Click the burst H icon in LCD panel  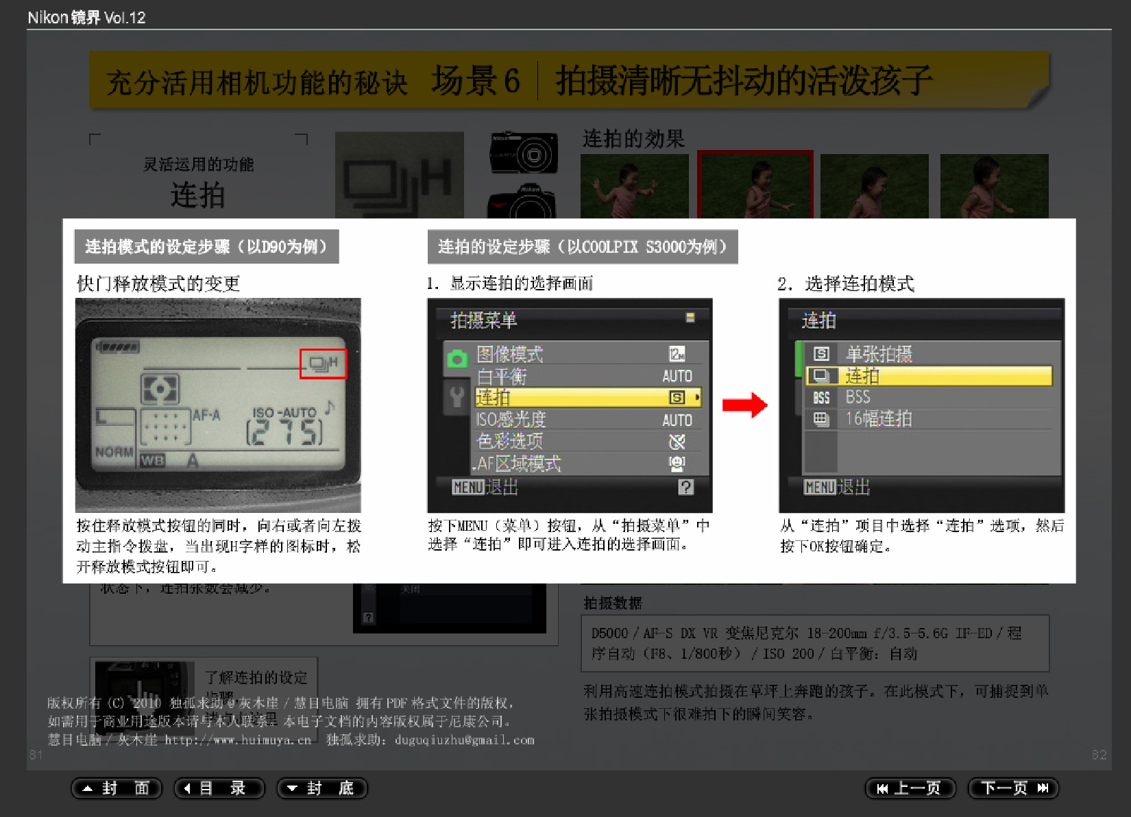pyautogui.click(x=323, y=364)
